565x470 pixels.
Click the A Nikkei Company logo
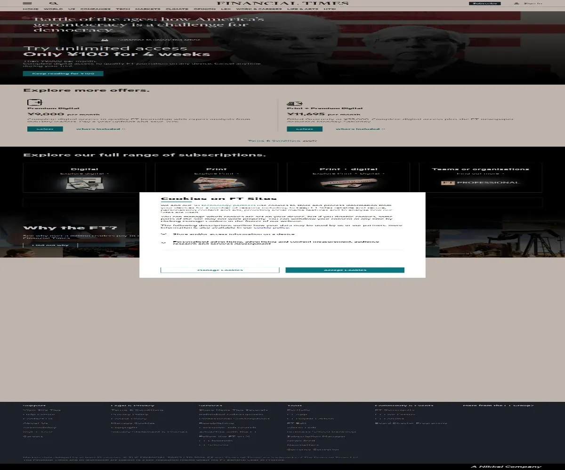click(x=507, y=467)
